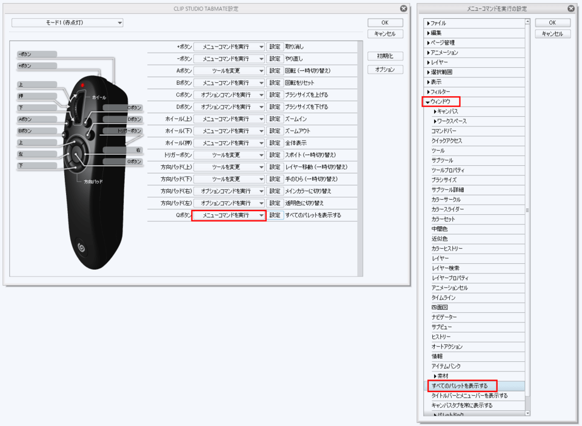Select カラーサークル in the command list
The width and height of the screenshot is (582, 426).
[474, 200]
